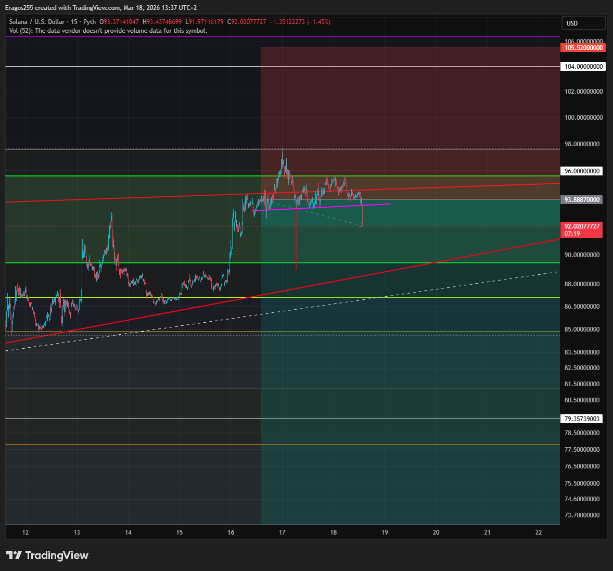Click the change −1.35122273 (−1.45%) text
613x571 pixels.
[x=300, y=22]
